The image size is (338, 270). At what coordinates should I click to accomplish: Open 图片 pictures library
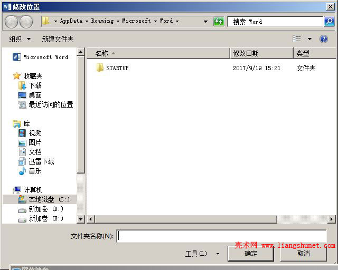click(30, 142)
